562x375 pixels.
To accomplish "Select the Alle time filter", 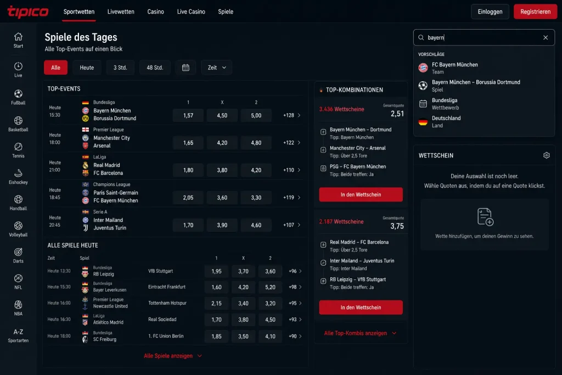I will click(55, 68).
